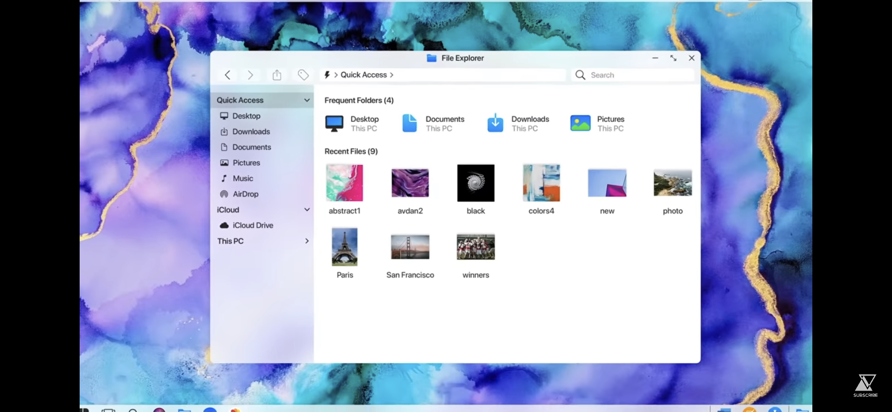Screen dimensions: 892x412
Task: Expand This PC in the sidebar
Action: (x=307, y=241)
